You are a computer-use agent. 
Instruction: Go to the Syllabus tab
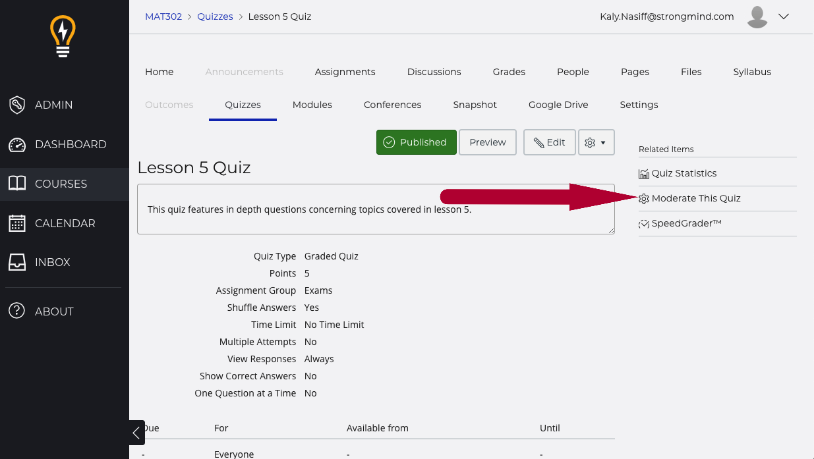[752, 72]
